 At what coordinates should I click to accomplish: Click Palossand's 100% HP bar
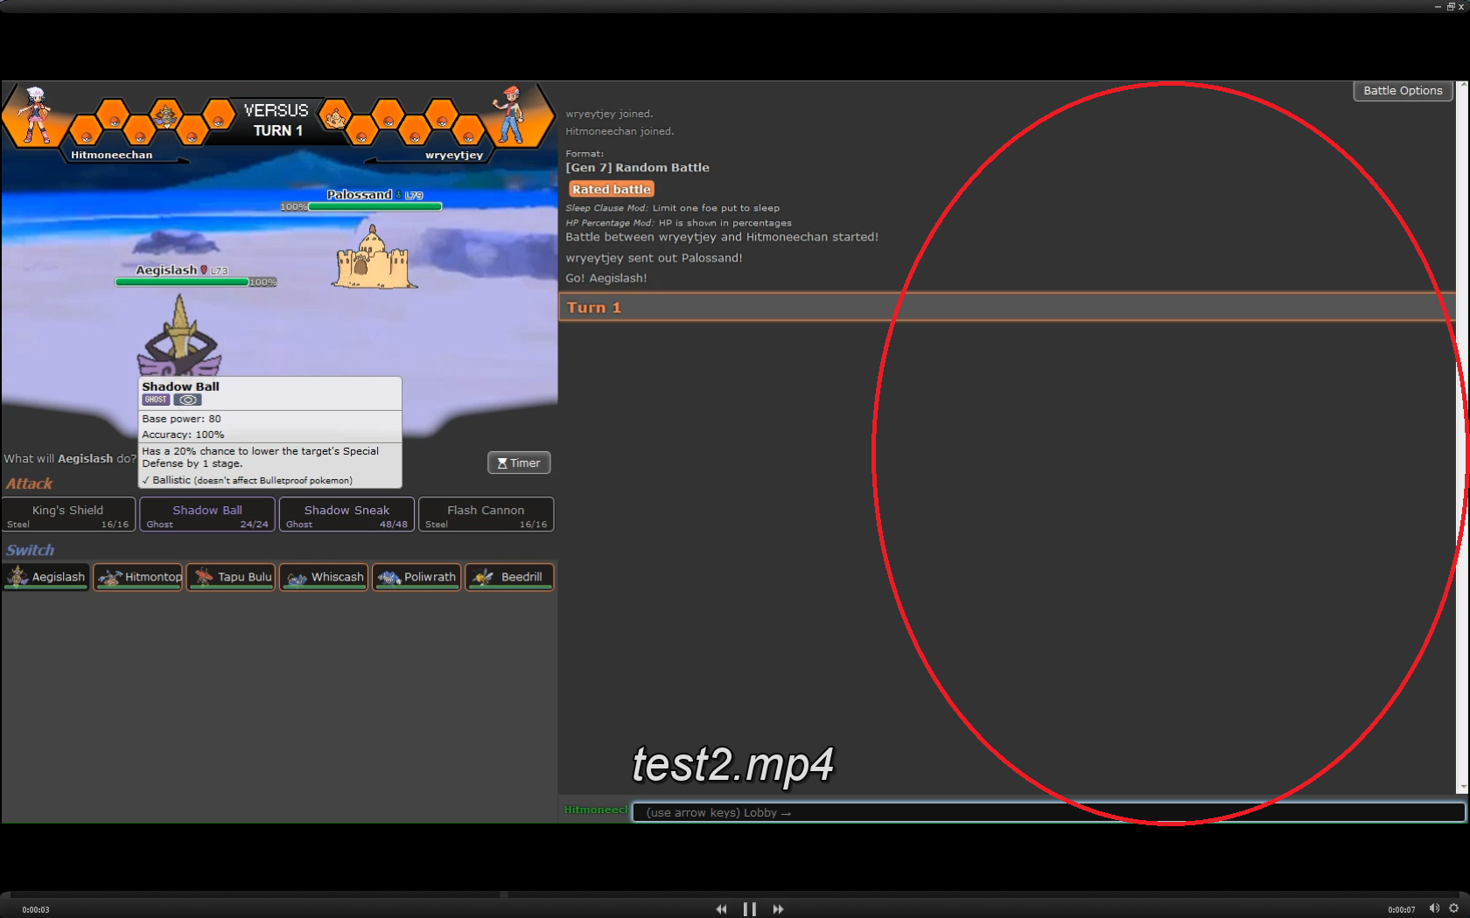[x=374, y=207]
